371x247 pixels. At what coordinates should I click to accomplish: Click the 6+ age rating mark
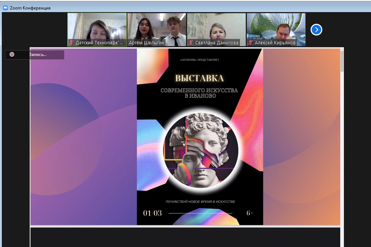250,213
